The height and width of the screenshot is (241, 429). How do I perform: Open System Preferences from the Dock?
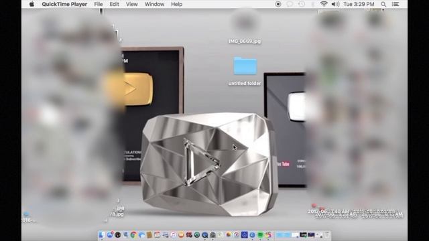212,235
